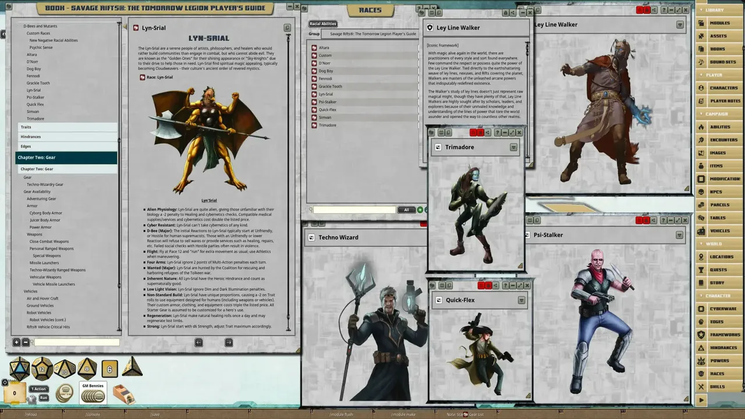Click the Trimadore image record icon
The height and width of the screenshot is (419, 745).
pos(437,147)
